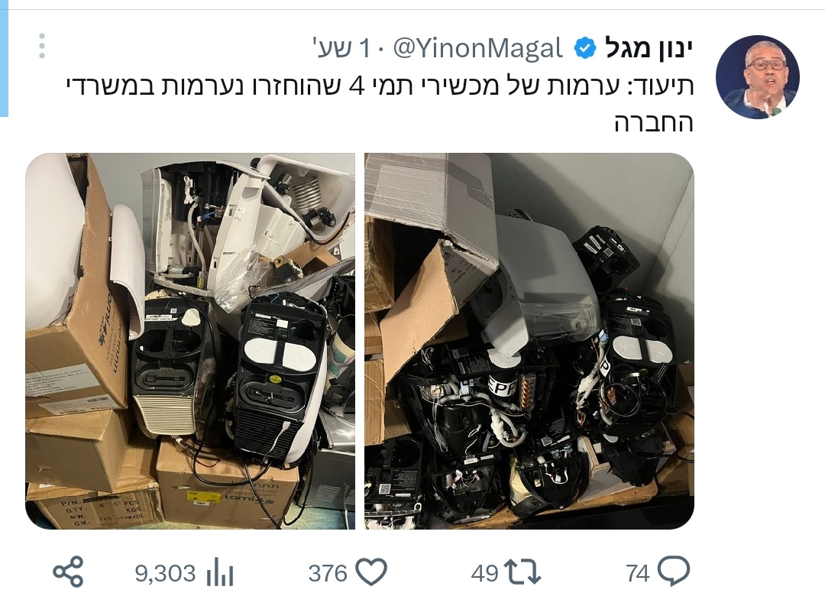Click the blue verified checkmark badge

(x=584, y=48)
